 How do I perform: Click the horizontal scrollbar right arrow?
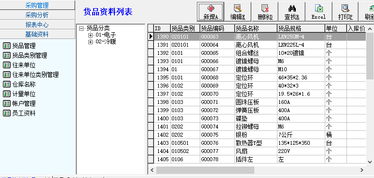[362, 170]
